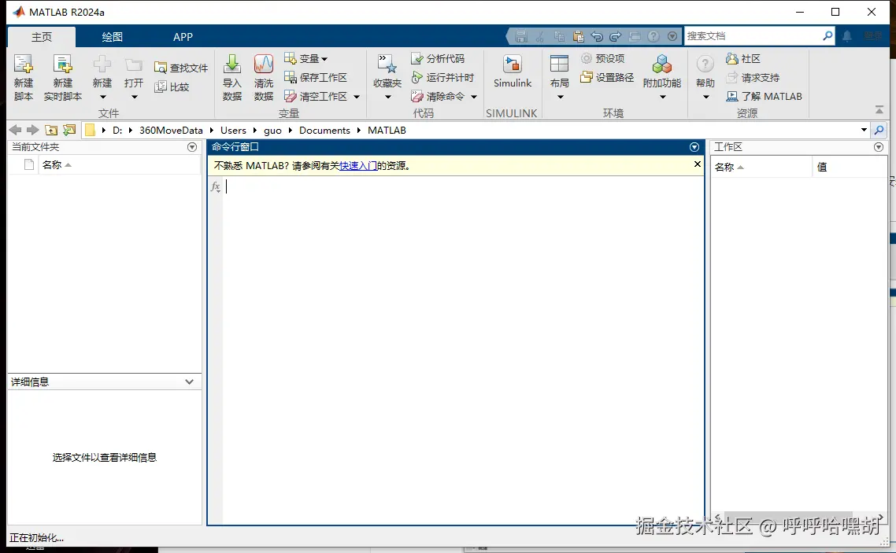
Task: Open 附加功能 (Add-Ons) icon
Action: click(x=661, y=65)
